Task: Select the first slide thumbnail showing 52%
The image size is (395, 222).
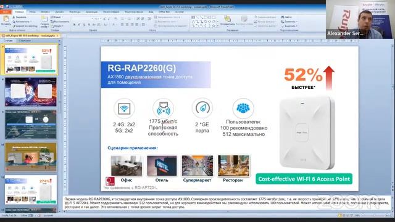Action: coord(31,60)
